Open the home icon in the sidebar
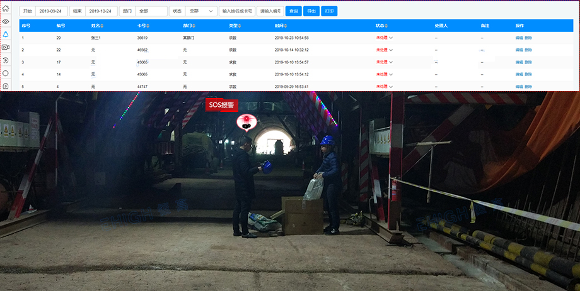The width and height of the screenshot is (580, 291). (x=6, y=9)
